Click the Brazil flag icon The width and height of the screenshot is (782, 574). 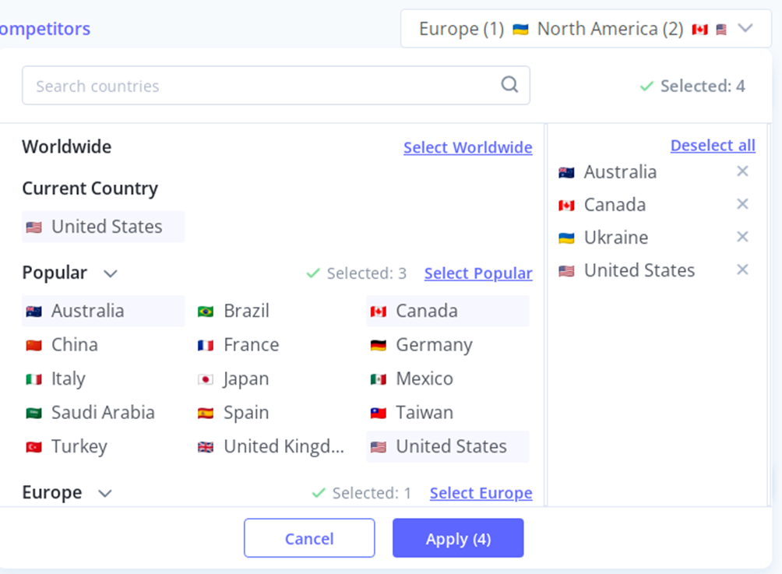pyautogui.click(x=206, y=312)
